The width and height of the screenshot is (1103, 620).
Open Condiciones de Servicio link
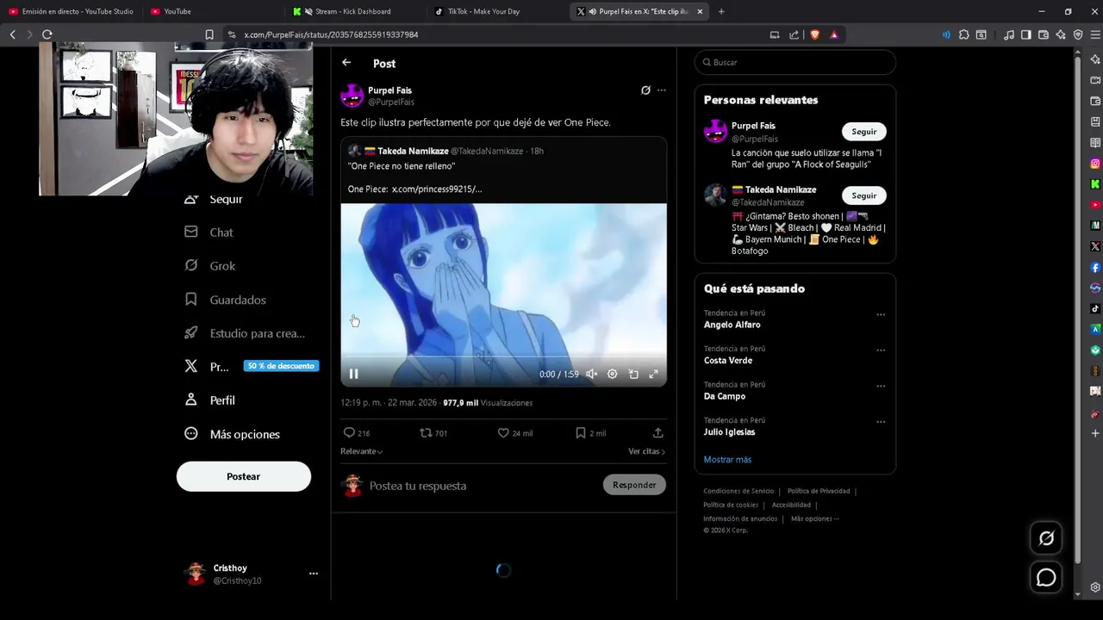738,491
